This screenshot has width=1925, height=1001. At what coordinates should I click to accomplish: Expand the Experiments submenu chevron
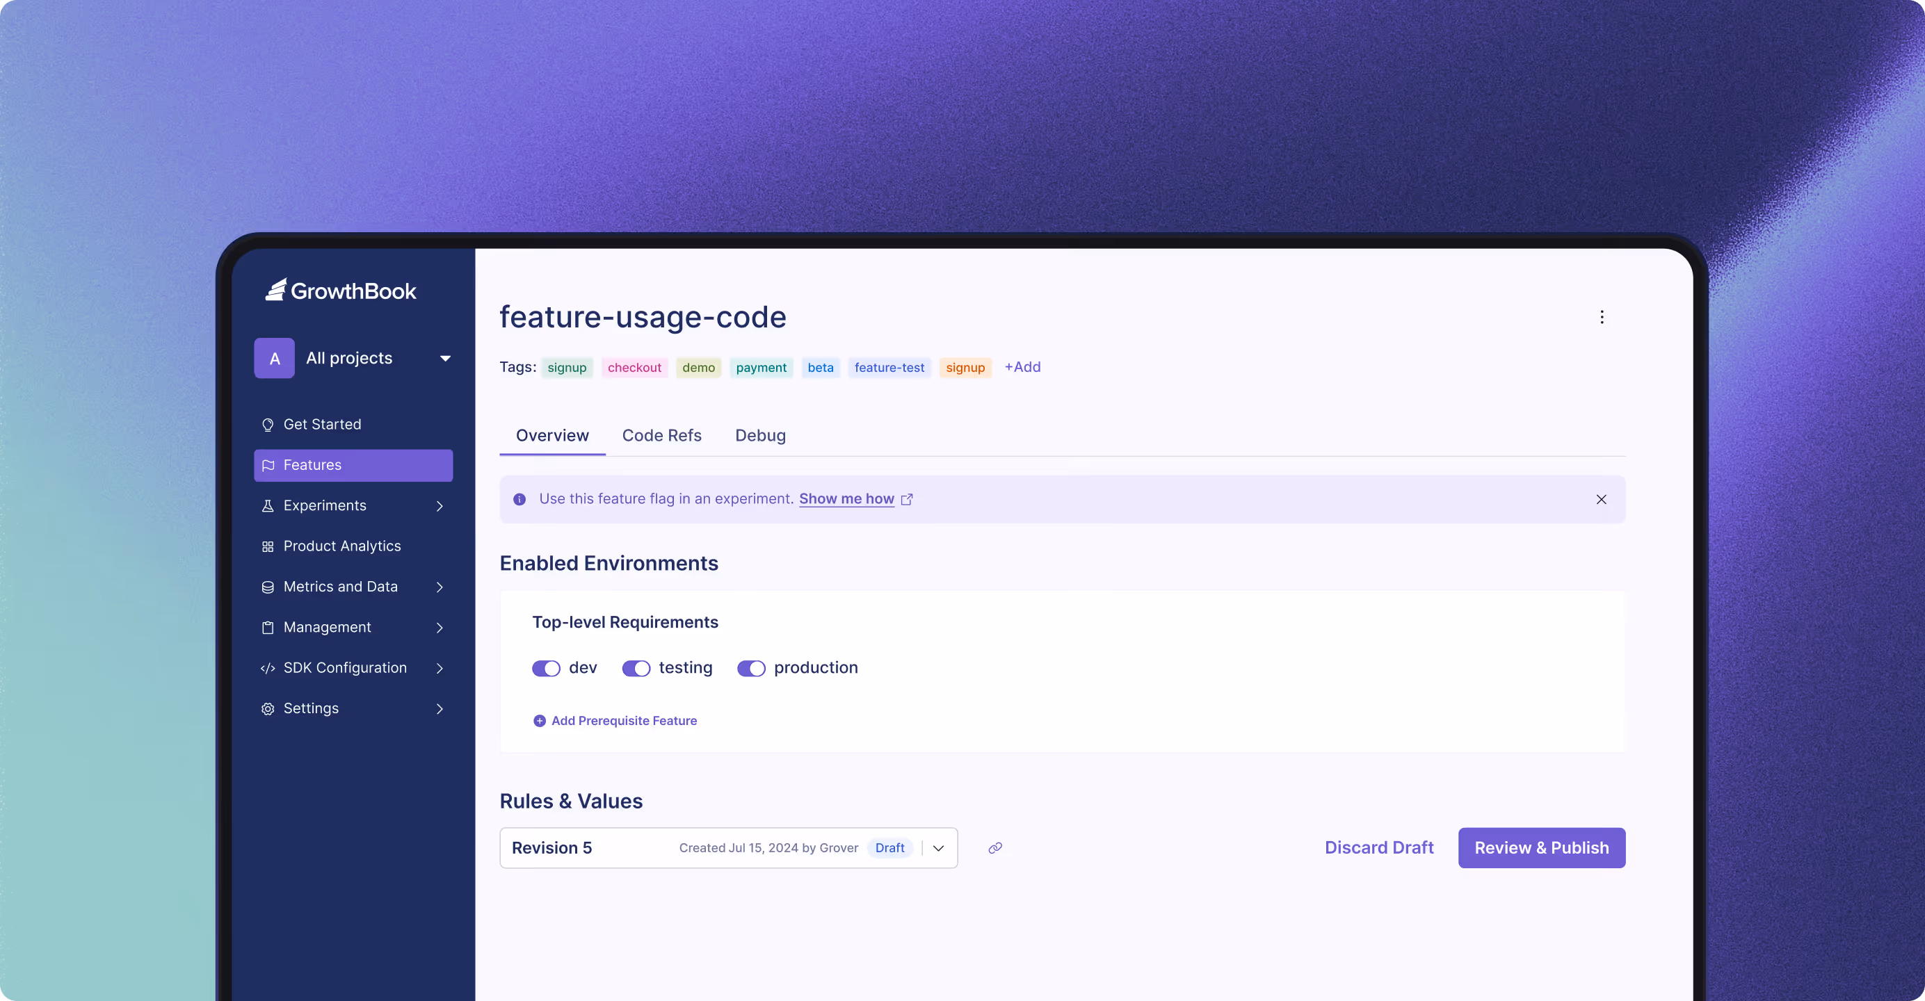440,507
